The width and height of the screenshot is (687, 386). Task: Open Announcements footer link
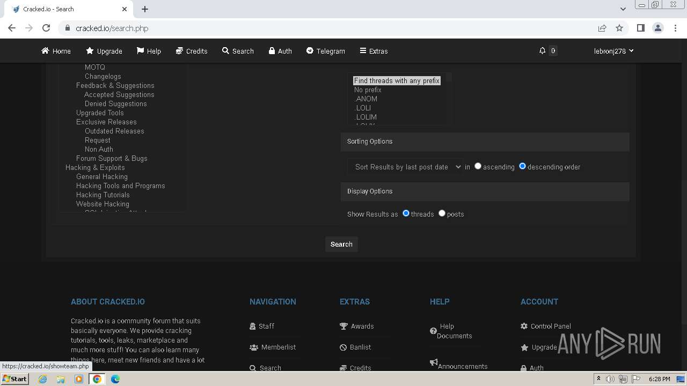459,365
